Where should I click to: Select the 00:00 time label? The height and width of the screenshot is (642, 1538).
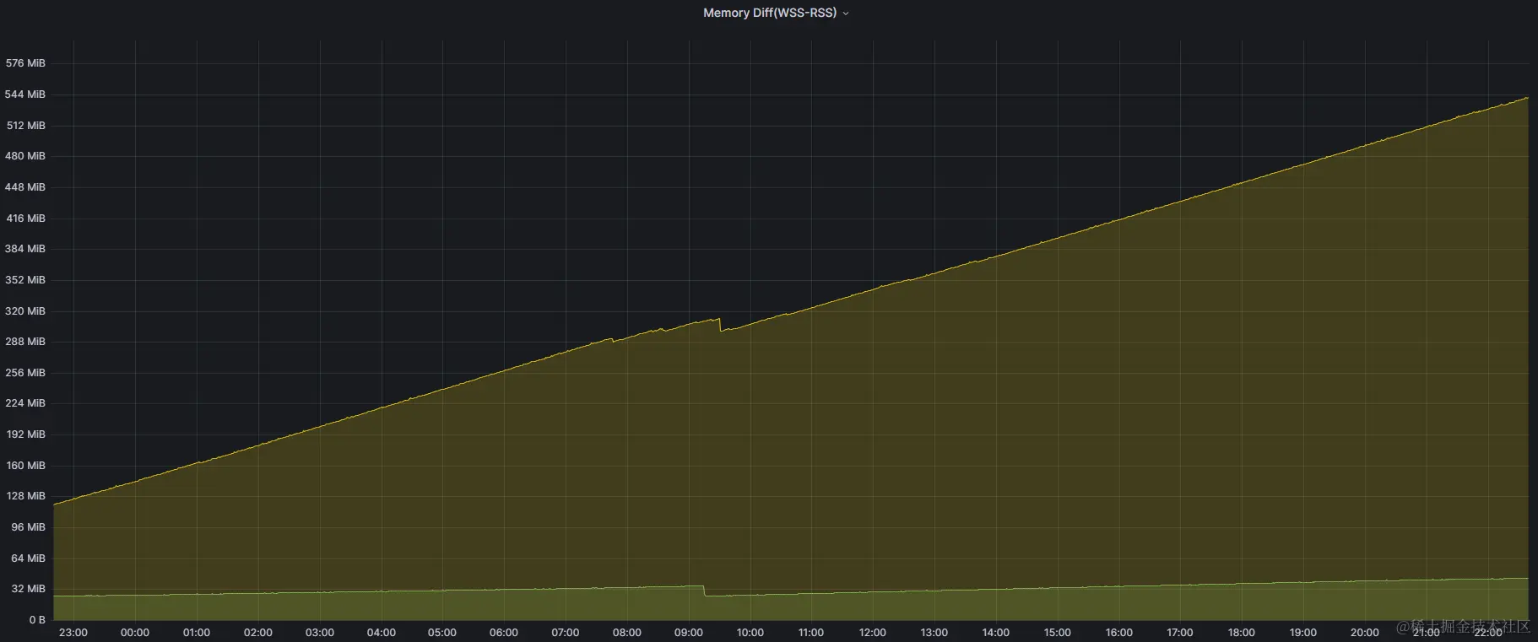click(135, 633)
